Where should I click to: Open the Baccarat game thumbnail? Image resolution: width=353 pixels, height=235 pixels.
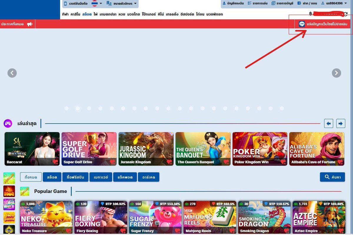[32, 149]
